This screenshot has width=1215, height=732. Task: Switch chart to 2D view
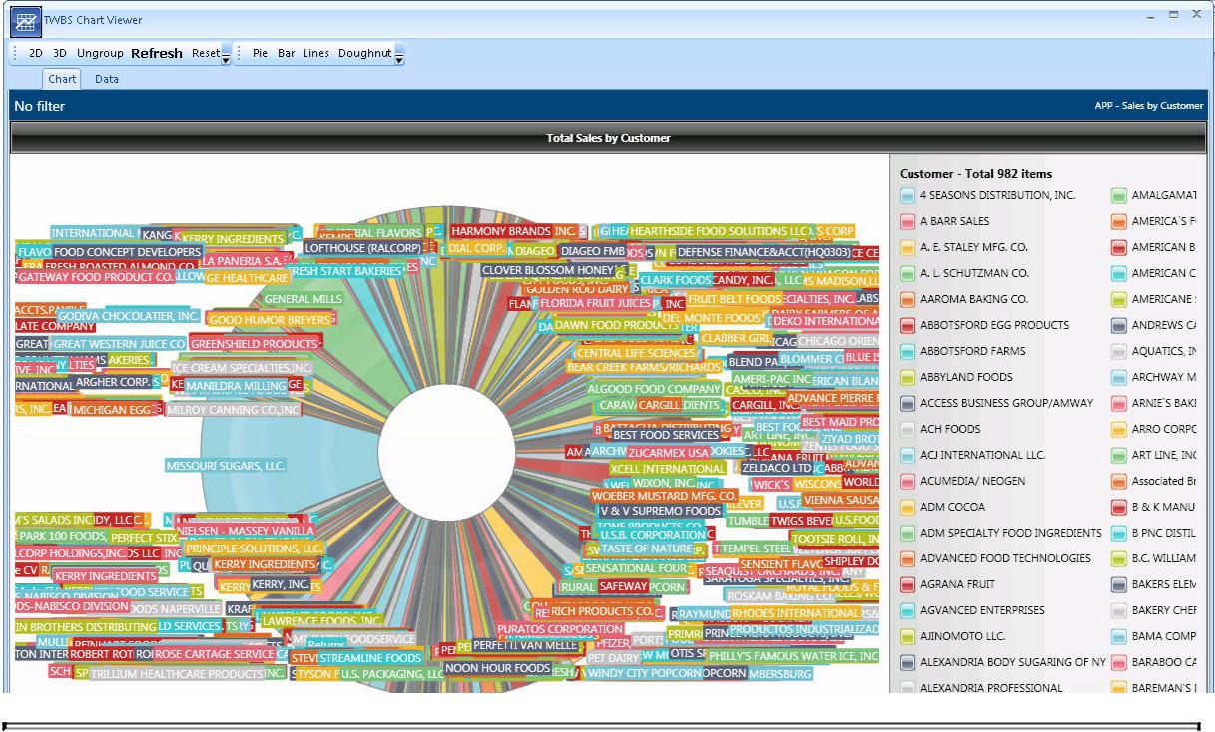click(36, 53)
